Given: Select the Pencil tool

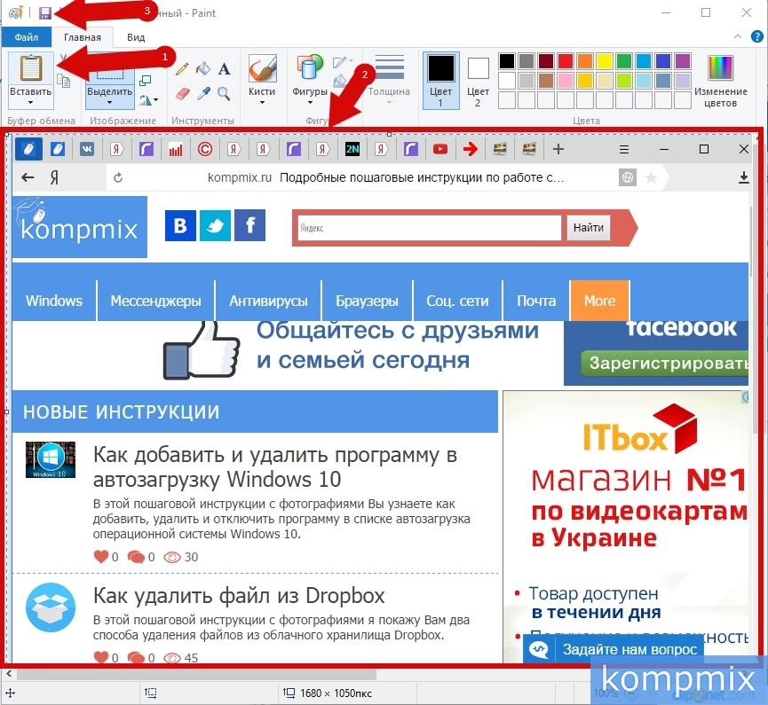Looking at the screenshot, I should click(x=182, y=68).
